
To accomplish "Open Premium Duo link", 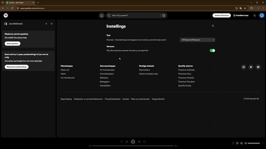I will [185, 74].
